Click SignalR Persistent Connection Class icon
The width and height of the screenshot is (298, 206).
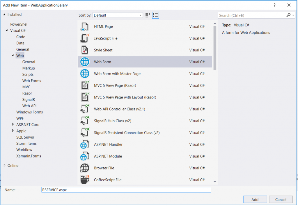(85, 132)
